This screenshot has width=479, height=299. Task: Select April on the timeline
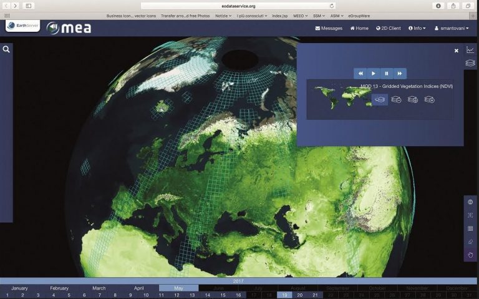138,288
